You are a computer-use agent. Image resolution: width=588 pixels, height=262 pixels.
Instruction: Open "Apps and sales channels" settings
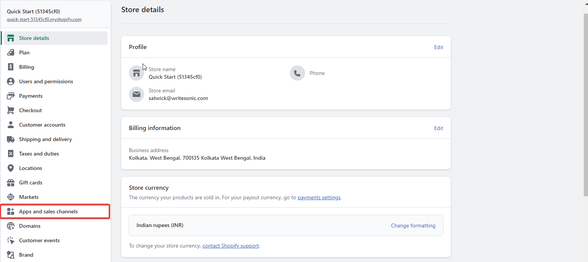[48, 211]
